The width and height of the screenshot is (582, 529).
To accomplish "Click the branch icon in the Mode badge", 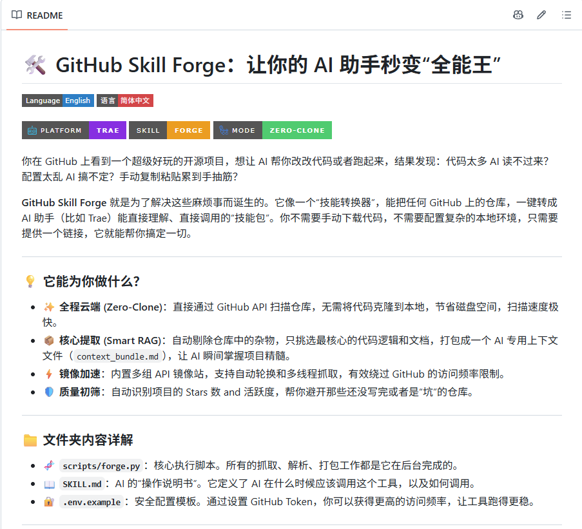I will [x=224, y=130].
